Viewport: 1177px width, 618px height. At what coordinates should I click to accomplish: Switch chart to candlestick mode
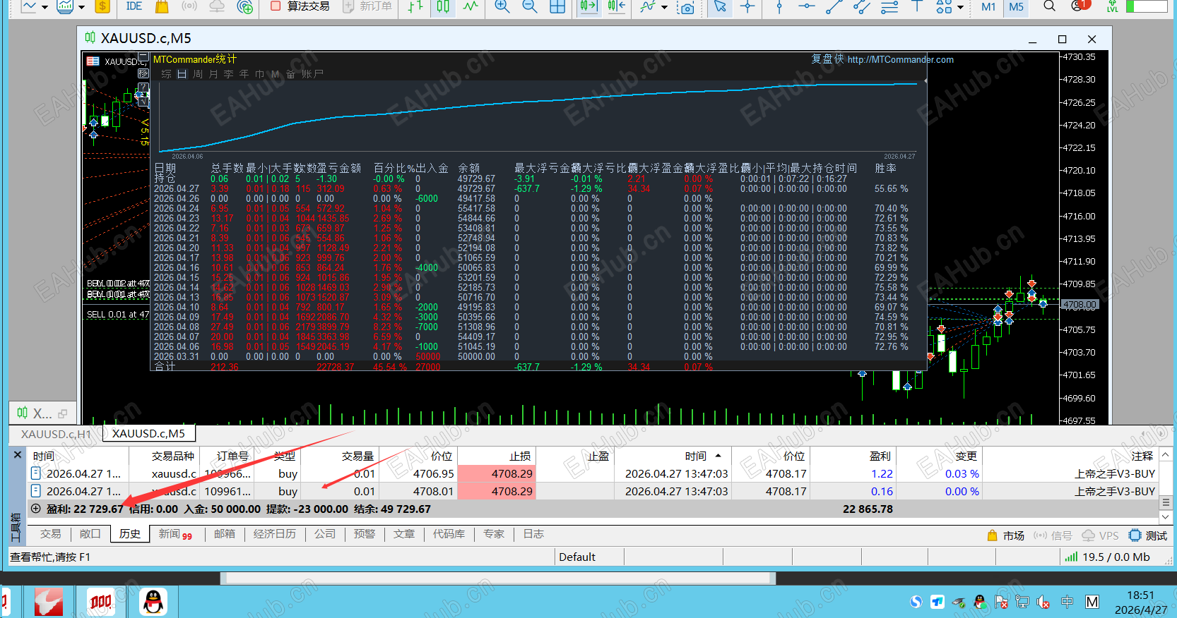coord(443,6)
